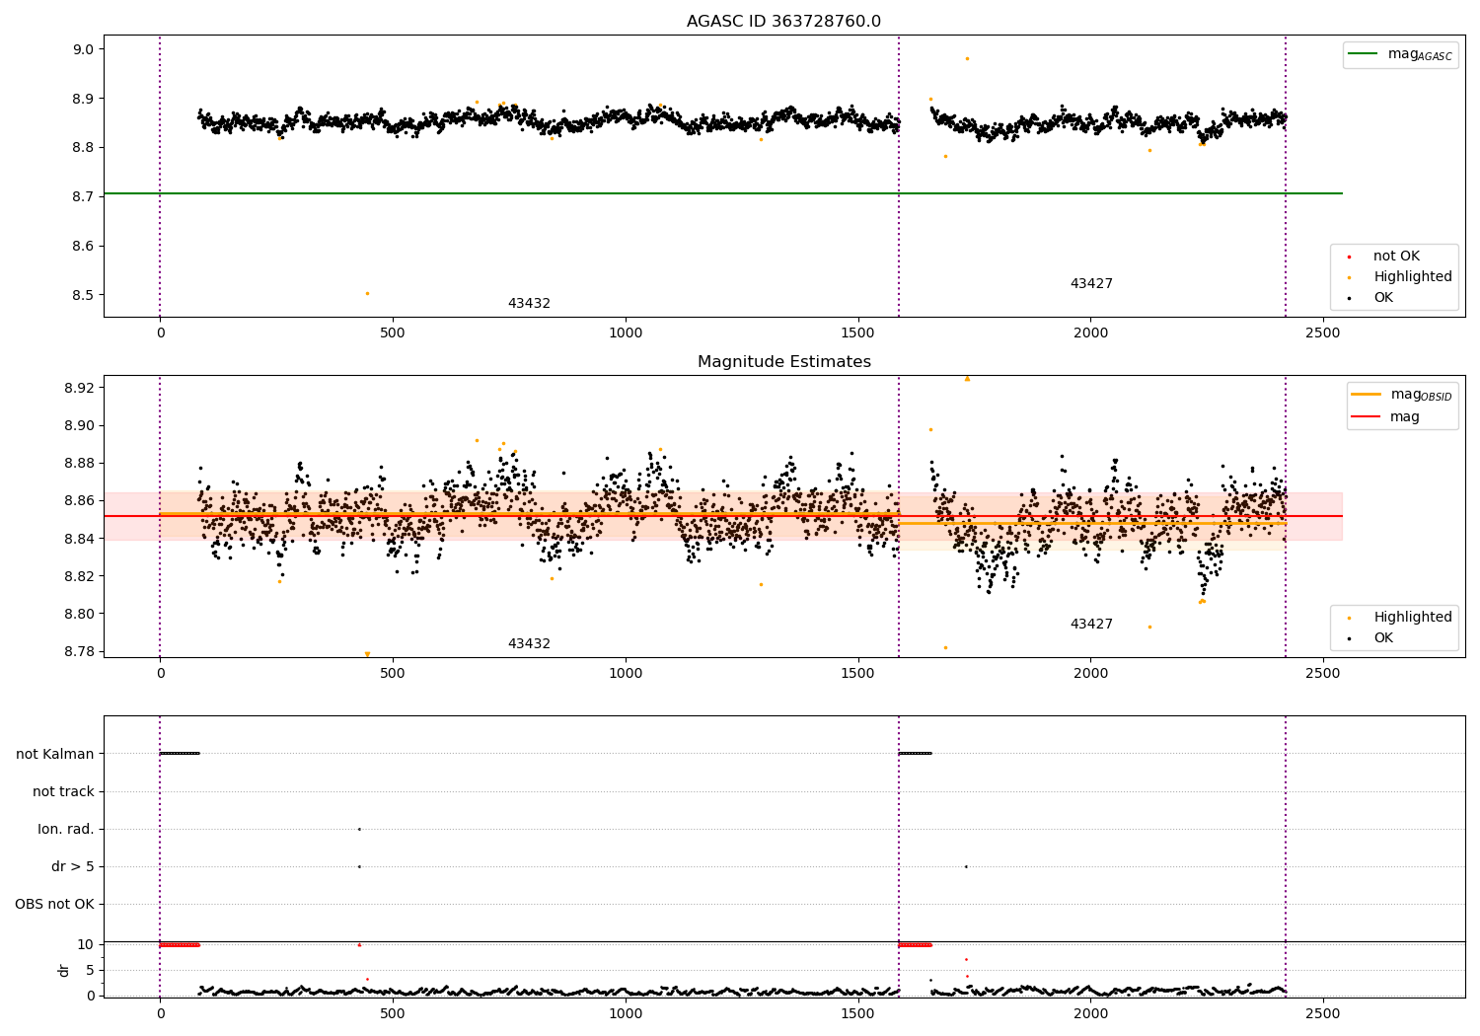Click the black OK marker in middle legend
Image resolution: width=1480 pixels, height=1036 pixels.
click(x=1349, y=638)
